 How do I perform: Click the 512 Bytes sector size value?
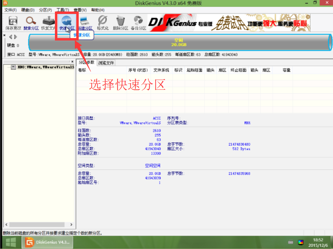pyautogui.click(x=241, y=149)
